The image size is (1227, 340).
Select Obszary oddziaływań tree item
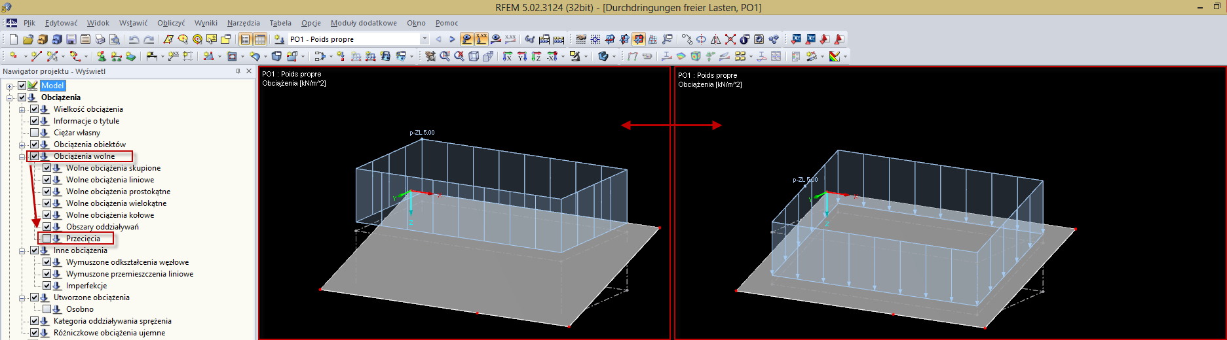pos(102,227)
